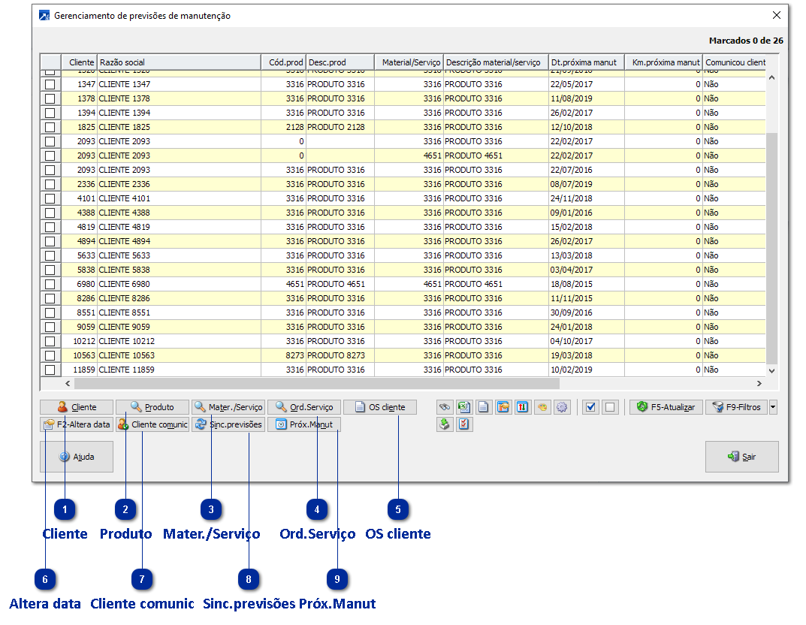This screenshot has height=625, width=806.
Task: Click the red and green arrows sort icon
Action: (523, 407)
